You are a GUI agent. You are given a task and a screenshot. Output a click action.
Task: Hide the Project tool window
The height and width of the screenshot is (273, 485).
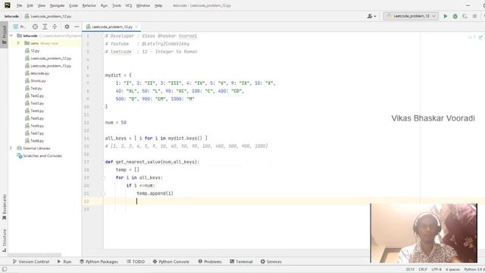(77, 27)
